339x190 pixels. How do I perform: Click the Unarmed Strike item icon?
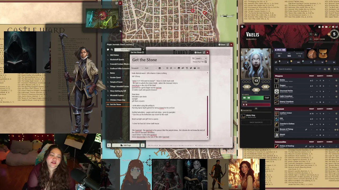coord(276,91)
